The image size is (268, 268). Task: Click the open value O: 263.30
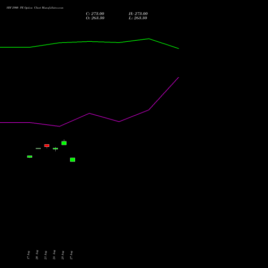click(x=95, y=18)
